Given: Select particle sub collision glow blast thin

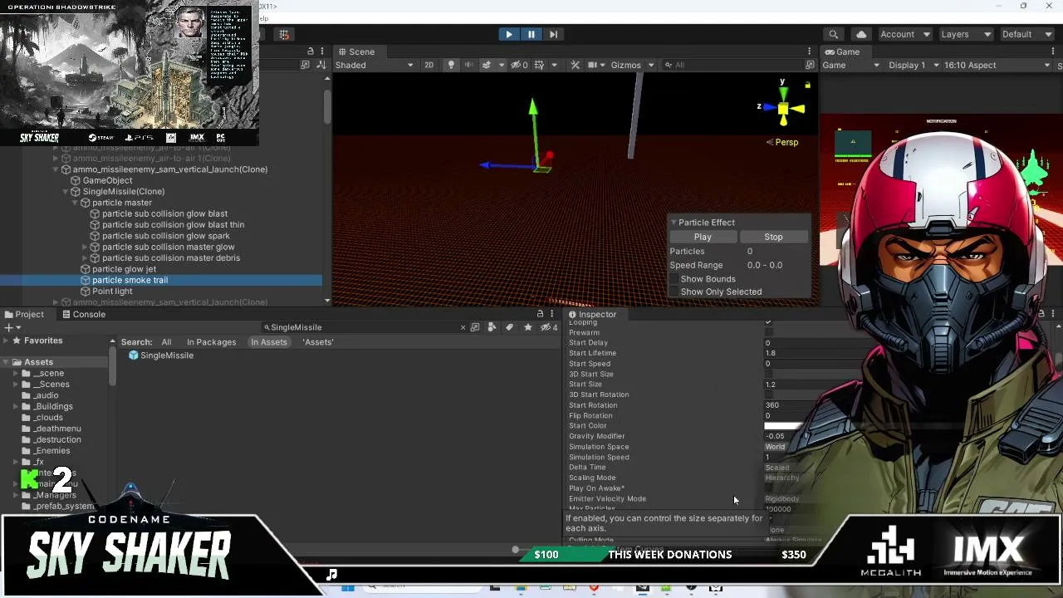Looking at the screenshot, I should [173, 224].
